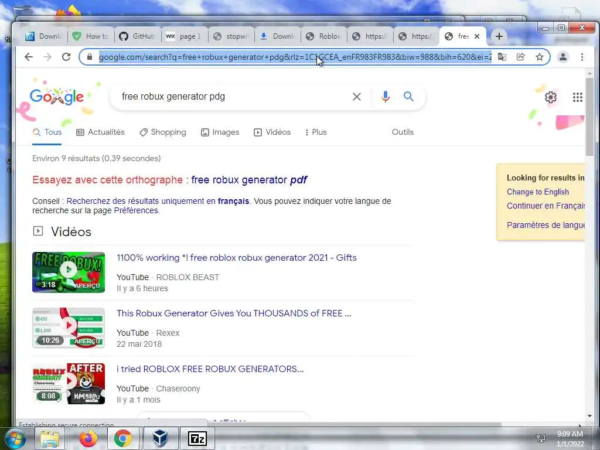Image resolution: width=600 pixels, height=450 pixels.
Task: Select the Images search filter
Action: tap(220, 132)
